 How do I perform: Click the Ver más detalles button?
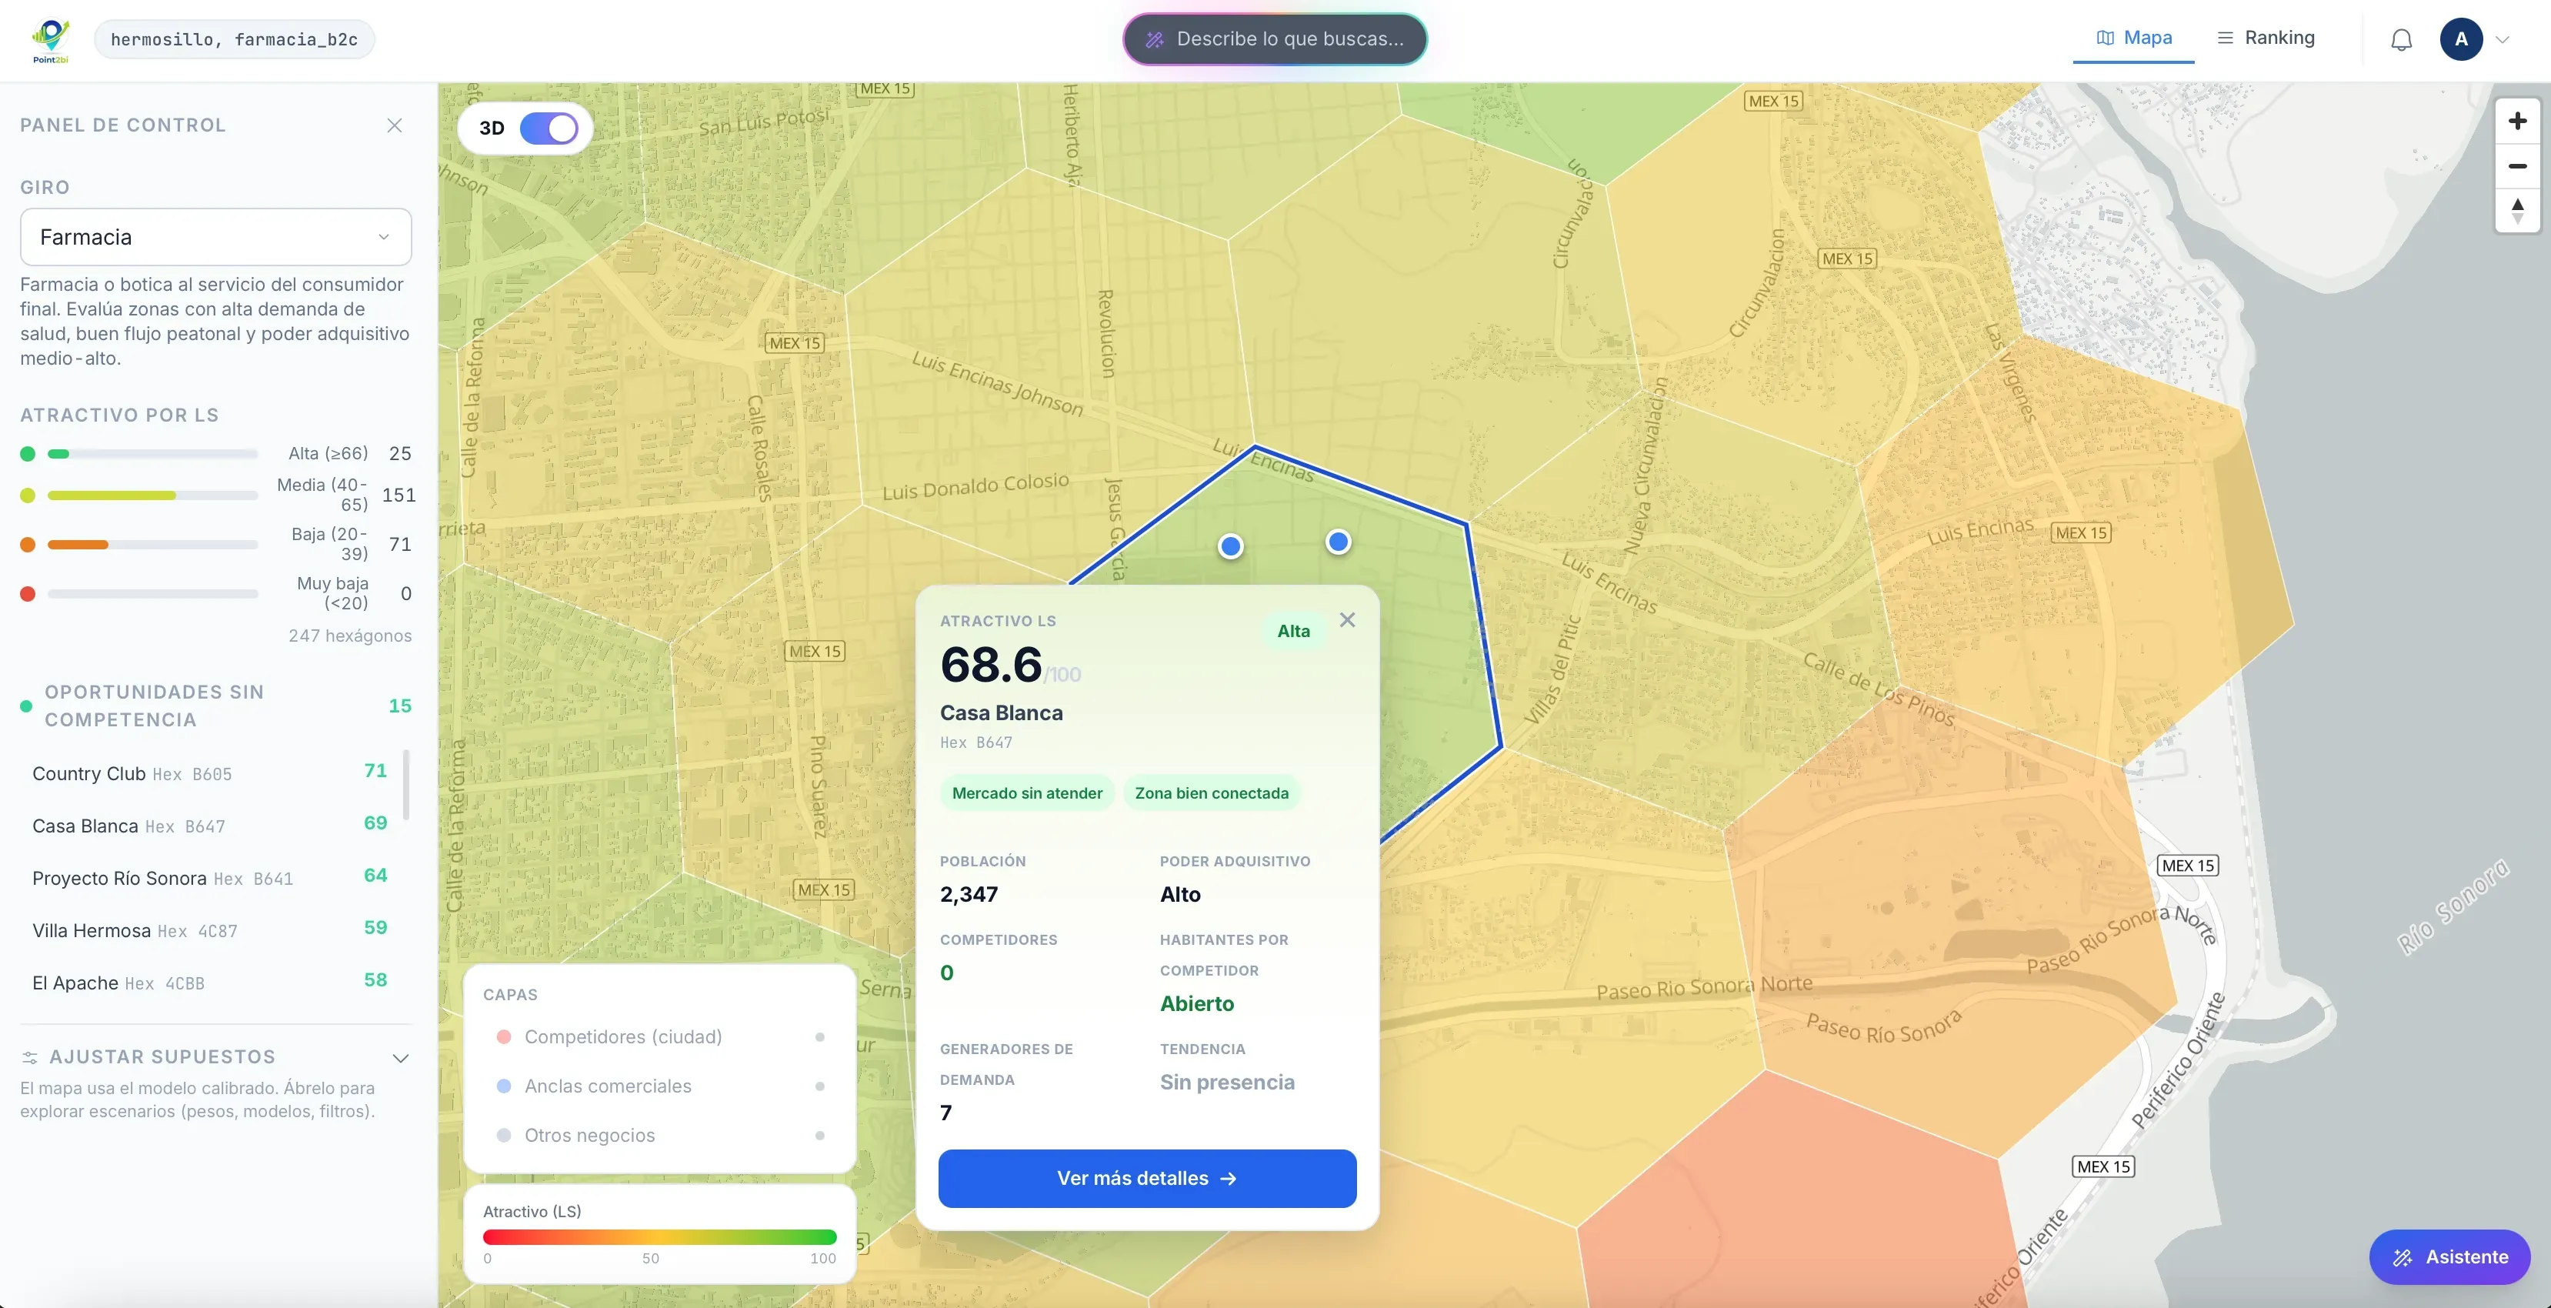click(x=1147, y=1178)
